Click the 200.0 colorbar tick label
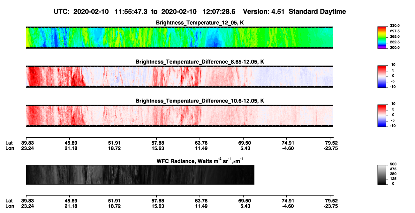Image resolution: width=415 pixels, height=213 pixels. [395, 47]
